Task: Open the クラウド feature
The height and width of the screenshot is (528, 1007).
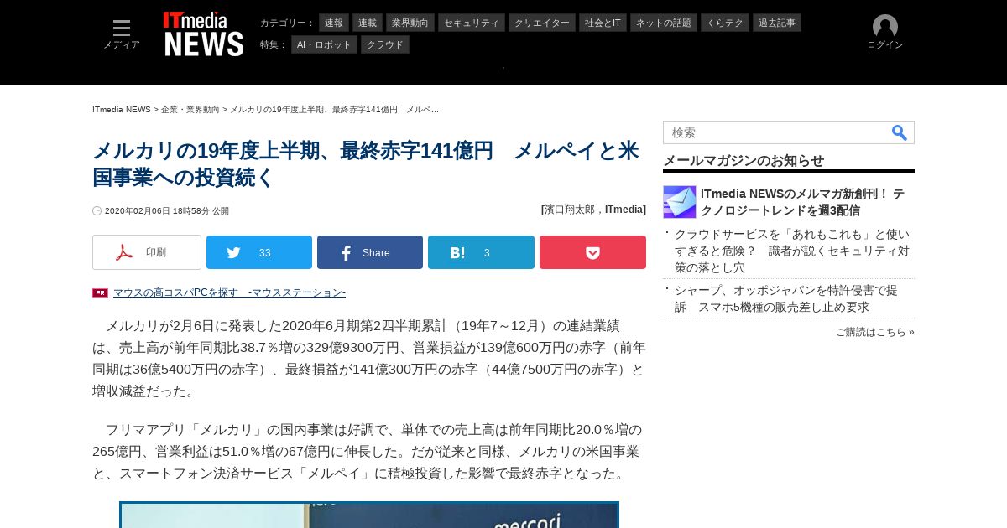Action: [385, 44]
